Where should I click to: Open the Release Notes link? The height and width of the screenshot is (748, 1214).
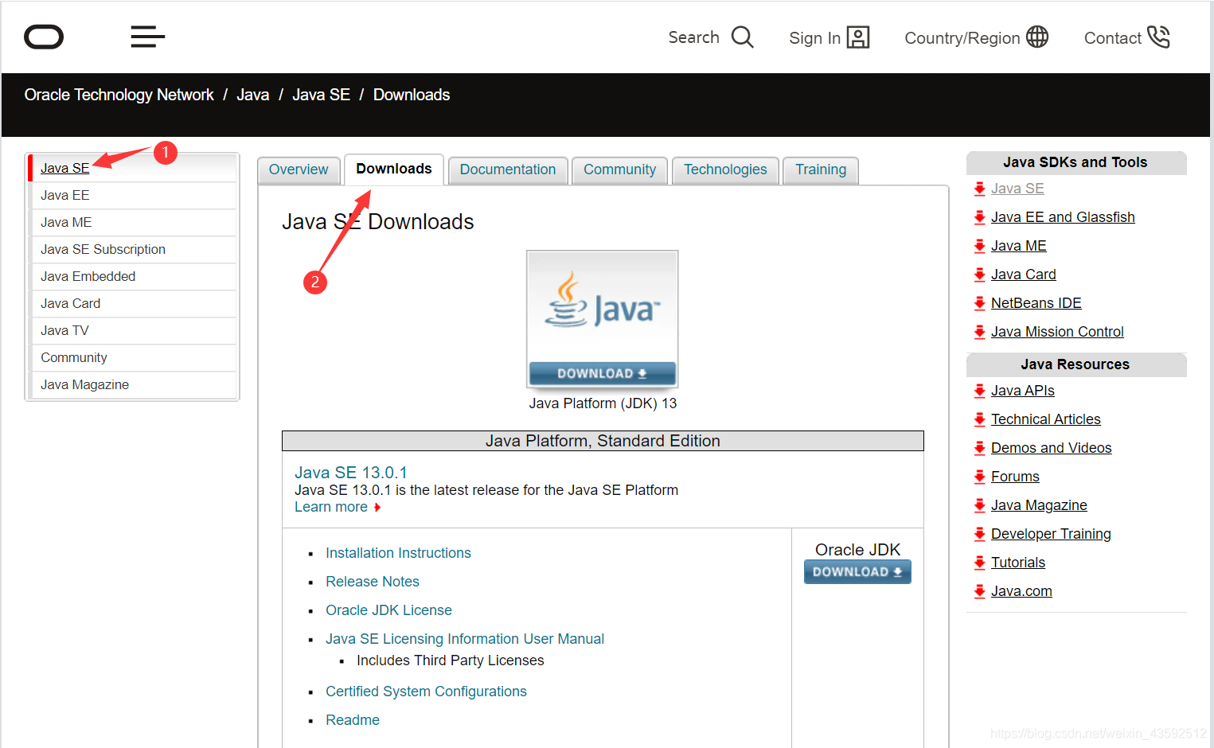click(x=373, y=582)
